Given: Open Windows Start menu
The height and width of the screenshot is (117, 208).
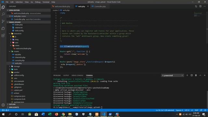Looking at the screenshot, I should pos(3,114).
